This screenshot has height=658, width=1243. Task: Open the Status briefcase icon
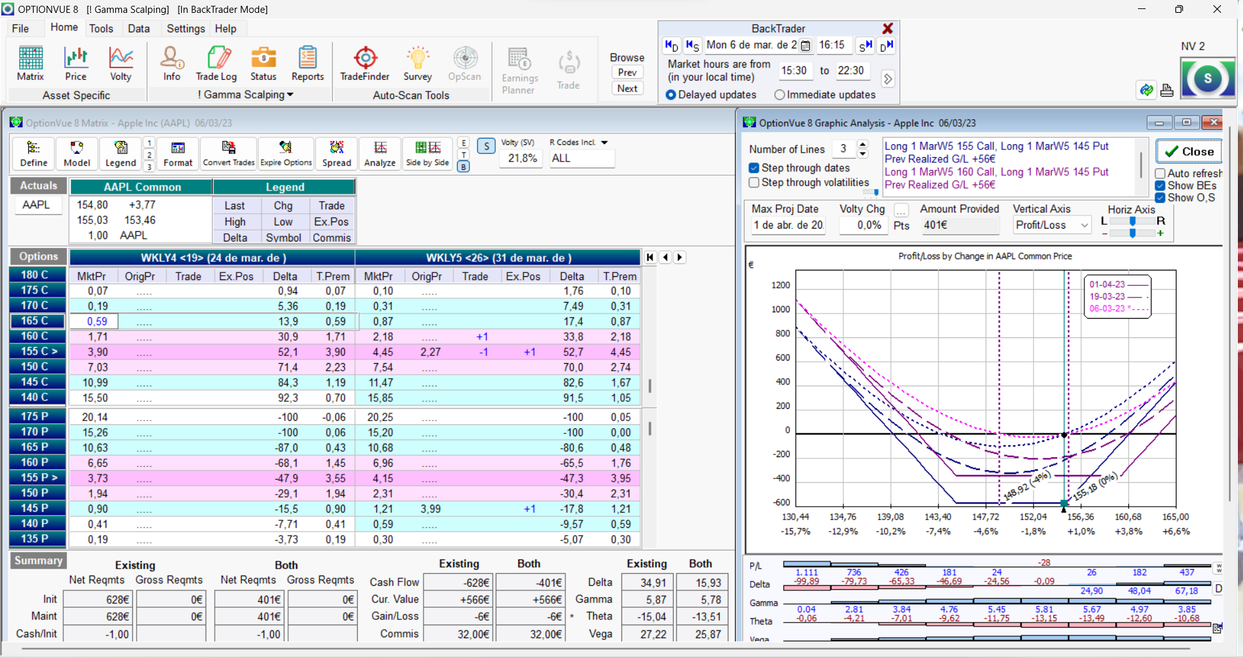(x=263, y=64)
